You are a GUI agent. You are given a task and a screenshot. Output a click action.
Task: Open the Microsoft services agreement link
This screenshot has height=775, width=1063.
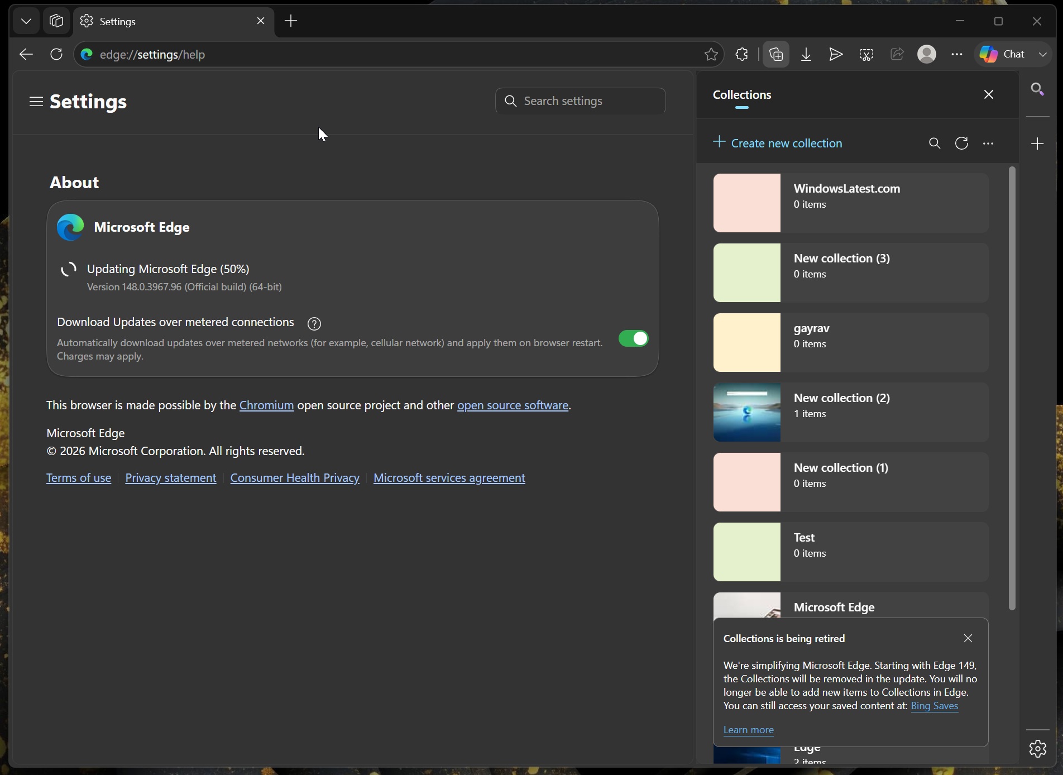(x=449, y=479)
